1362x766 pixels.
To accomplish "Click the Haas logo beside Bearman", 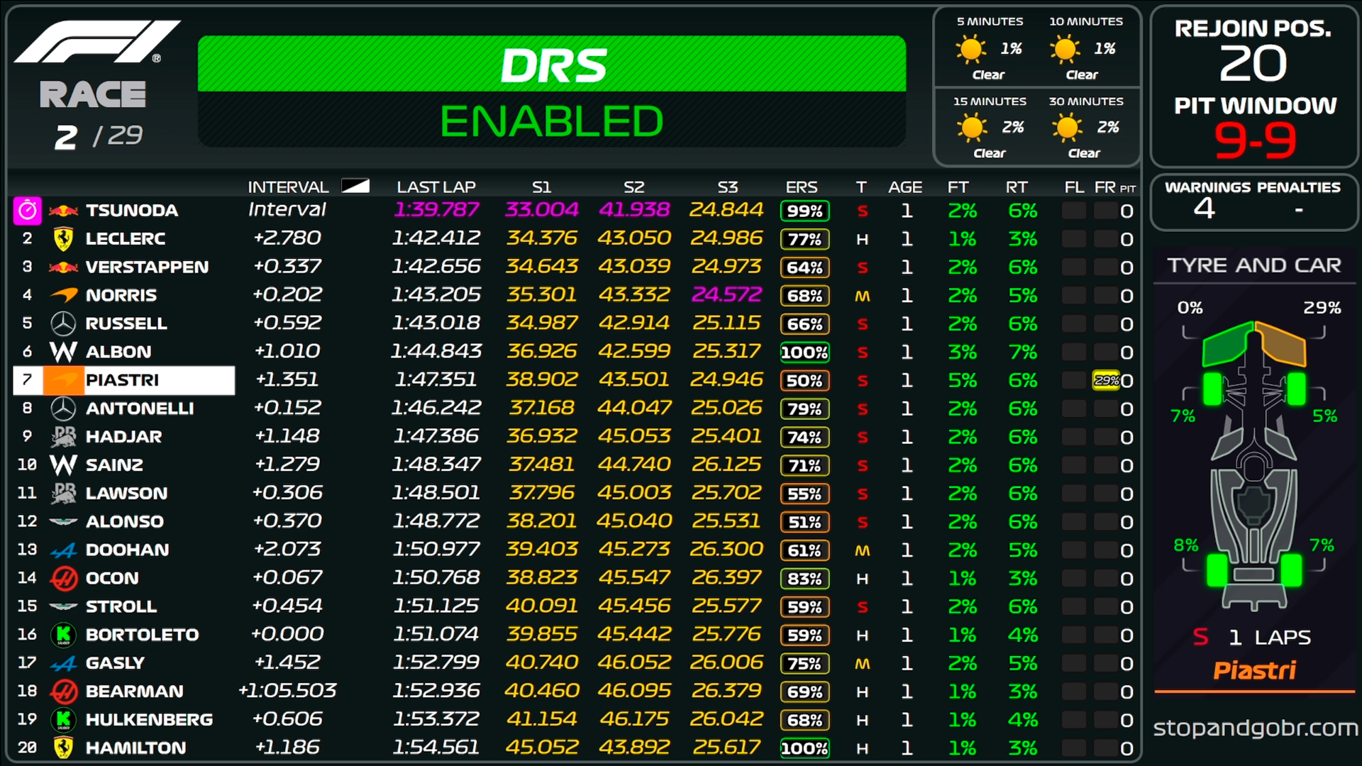I will pos(63,692).
